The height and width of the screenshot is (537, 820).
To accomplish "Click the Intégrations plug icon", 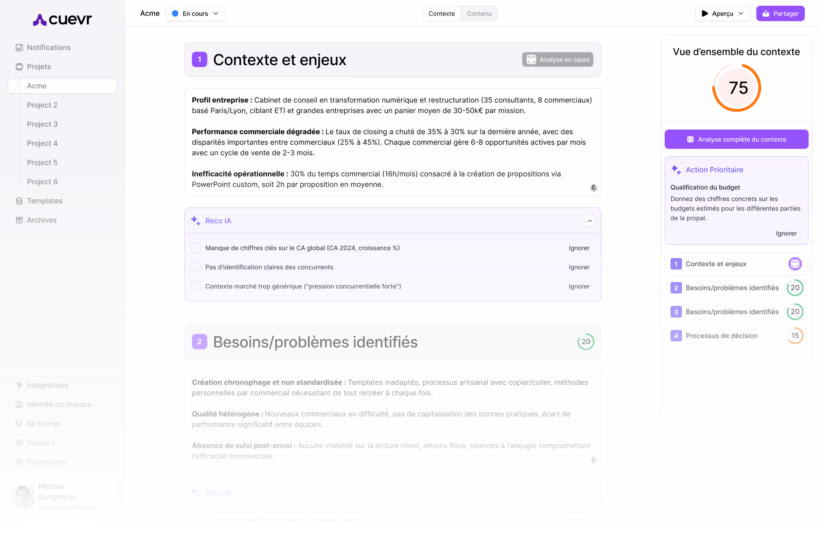I will (19, 385).
